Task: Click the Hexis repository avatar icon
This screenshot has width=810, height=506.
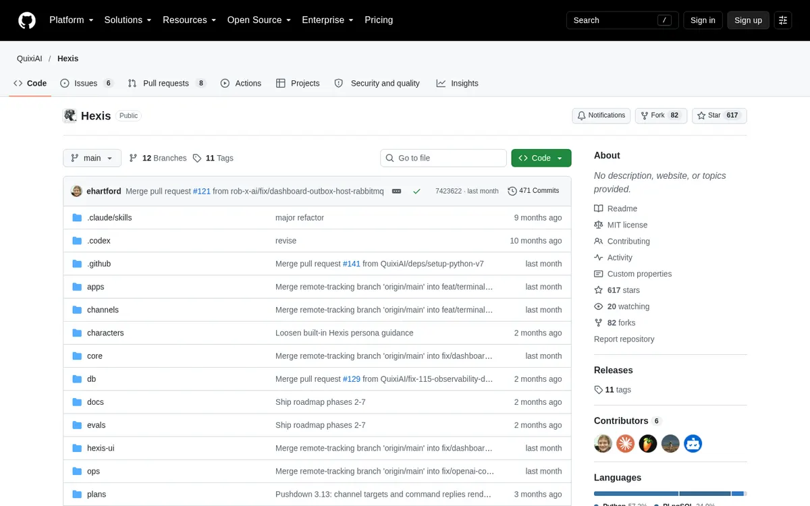Action: pos(70,115)
